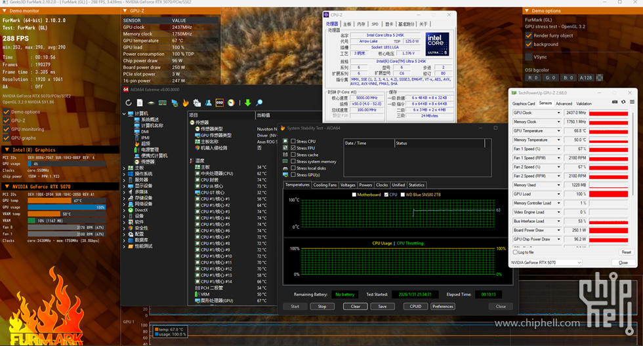Switch to Statistics tab

coord(416,185)
